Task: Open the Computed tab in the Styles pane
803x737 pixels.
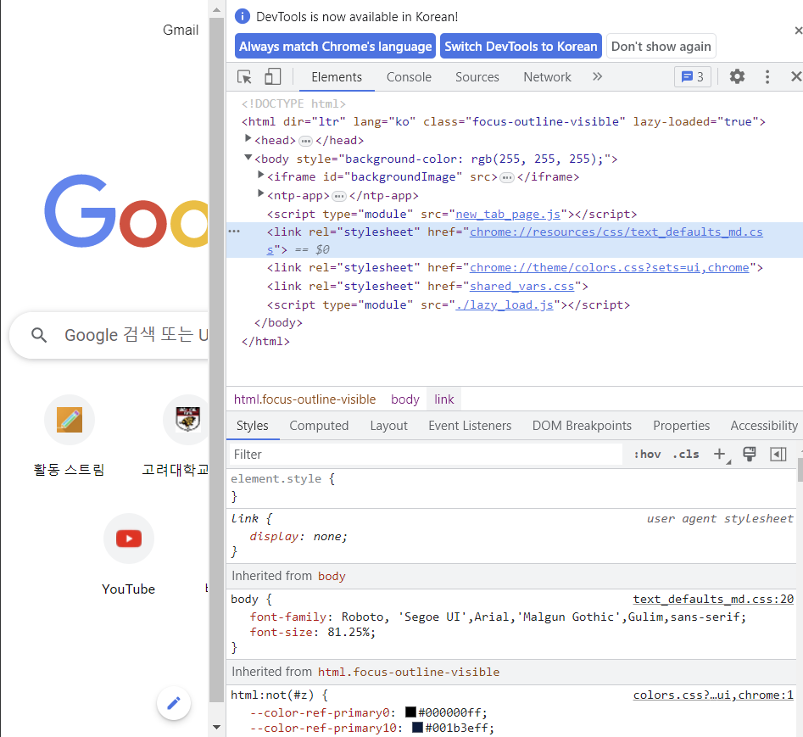Action: pyautogui.click(x=319, y=425)
